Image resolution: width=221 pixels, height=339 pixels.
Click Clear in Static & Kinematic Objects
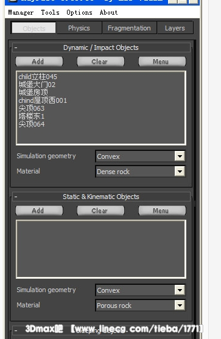[x=100, y=211]
